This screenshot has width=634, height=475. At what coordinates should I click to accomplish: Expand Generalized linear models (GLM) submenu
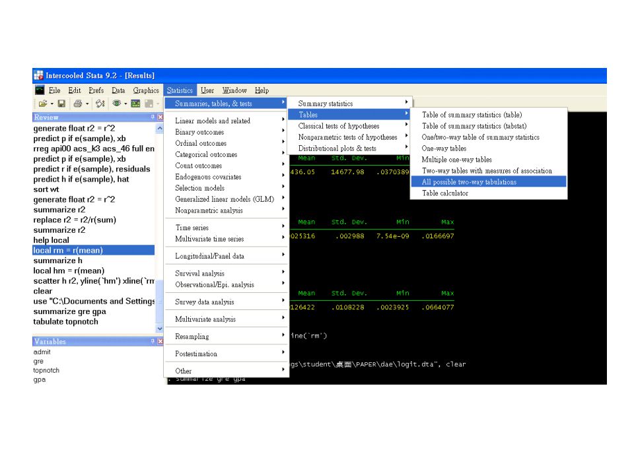coord(226,199)
